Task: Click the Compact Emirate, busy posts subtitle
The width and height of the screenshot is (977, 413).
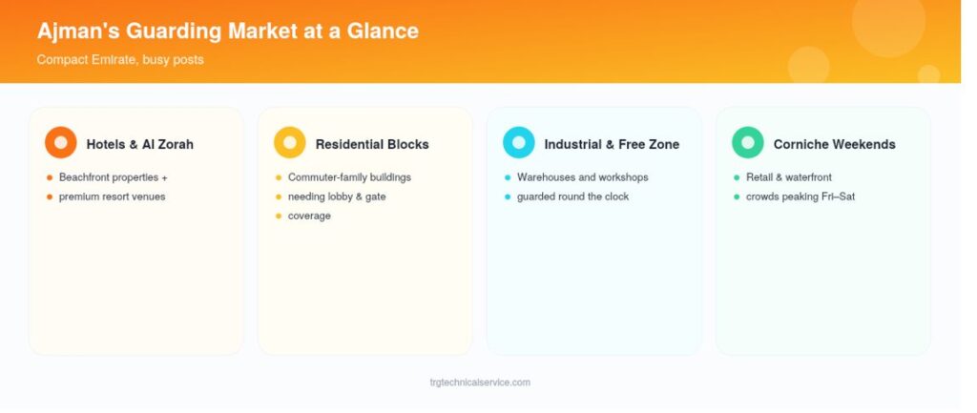Action: tap(120, 60)
